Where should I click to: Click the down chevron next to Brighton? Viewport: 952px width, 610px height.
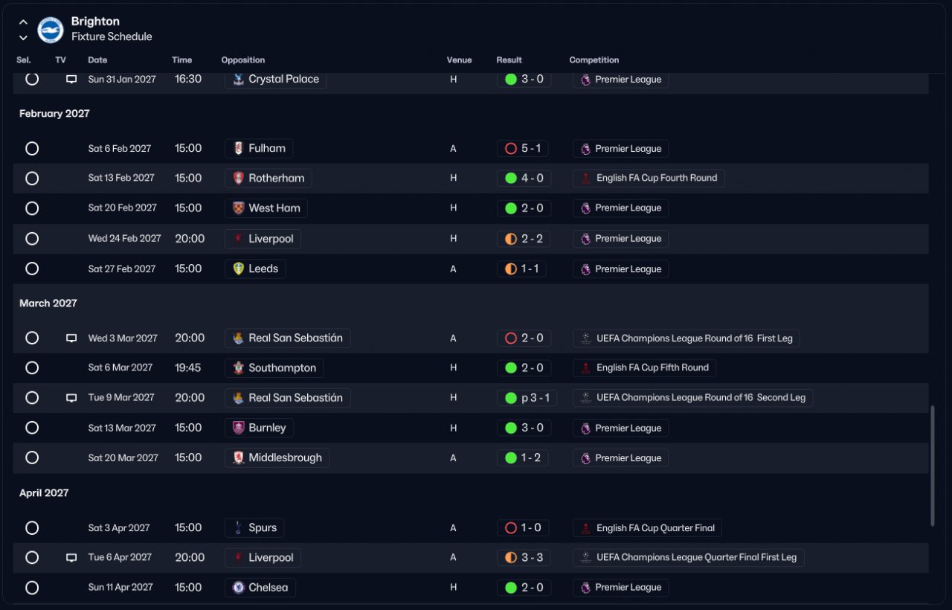tap(23, 37)
